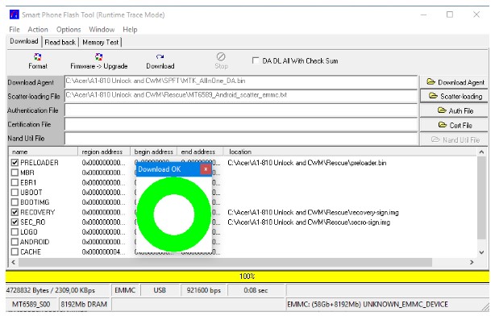Click the preloader.bin location path
Viewport: 495px width, 316px height.
[307, 163]
